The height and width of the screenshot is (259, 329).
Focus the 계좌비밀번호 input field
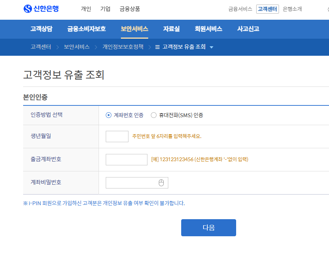[137, 183]
